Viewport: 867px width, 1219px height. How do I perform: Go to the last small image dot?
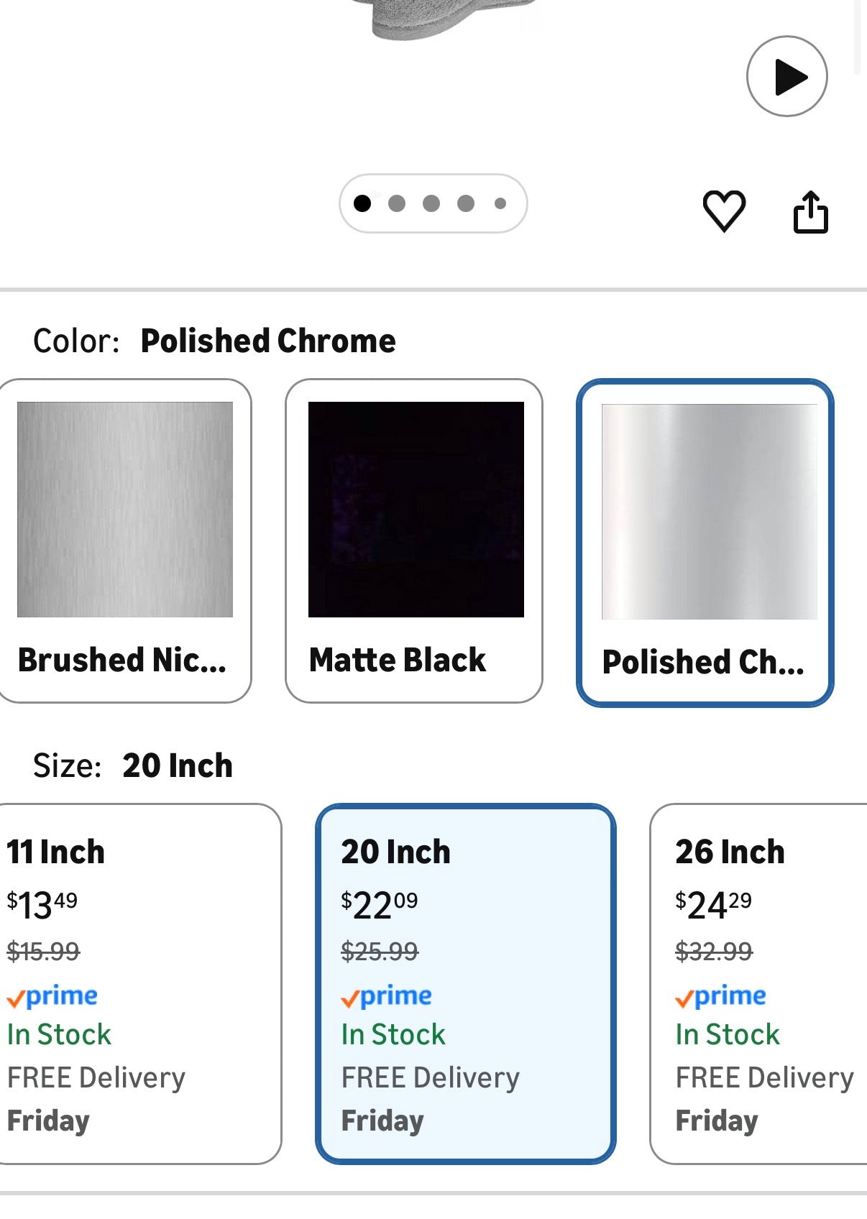500,203
